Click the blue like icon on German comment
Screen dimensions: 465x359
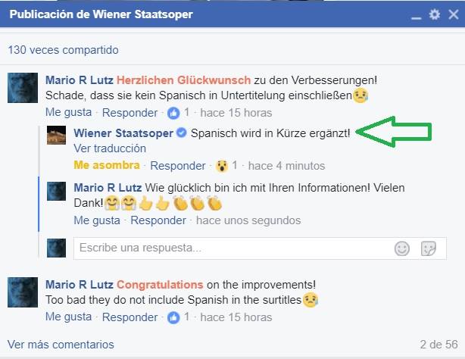[173, 113]
